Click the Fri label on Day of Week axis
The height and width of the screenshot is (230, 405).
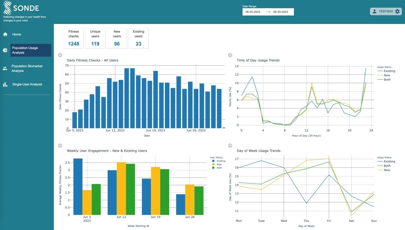[x=329, y=221]
